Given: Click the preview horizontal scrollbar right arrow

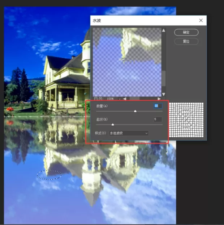Looking at the screenshot, I should (159, 99).
